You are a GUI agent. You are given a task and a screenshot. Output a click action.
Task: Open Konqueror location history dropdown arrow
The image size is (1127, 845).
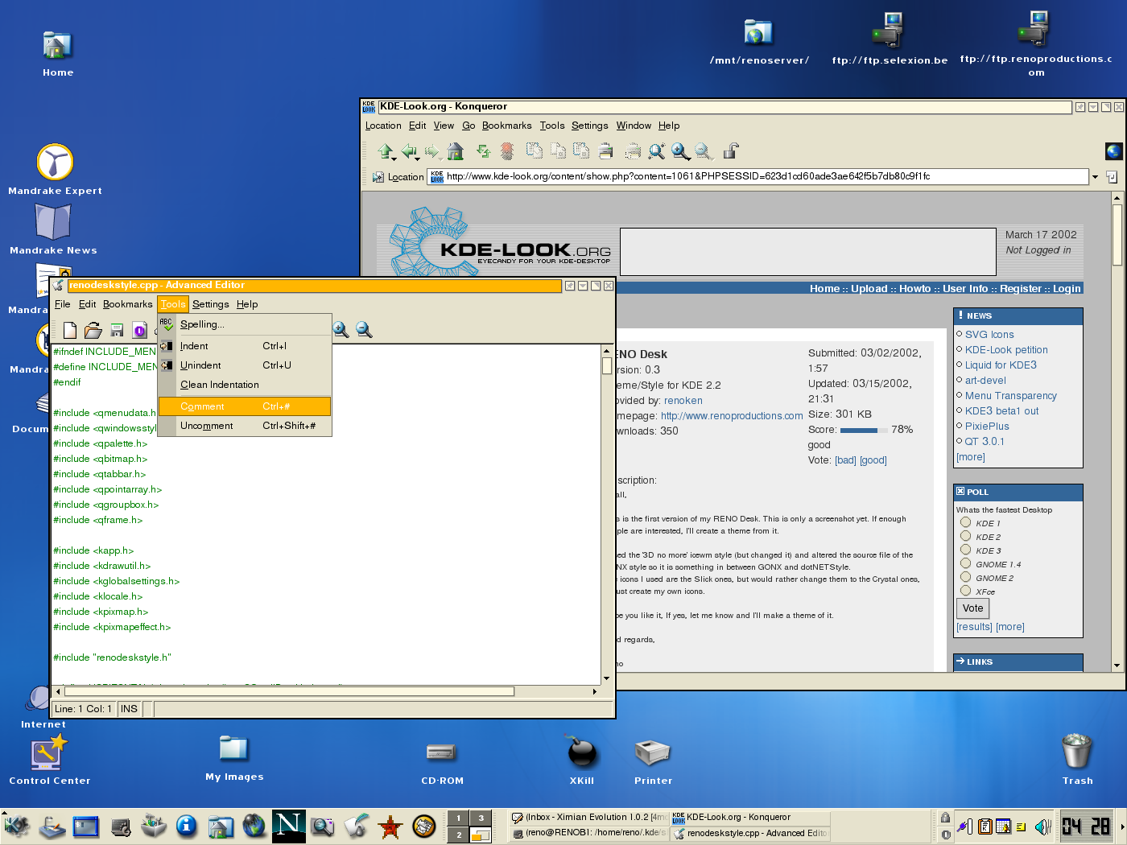[1095, 177]
